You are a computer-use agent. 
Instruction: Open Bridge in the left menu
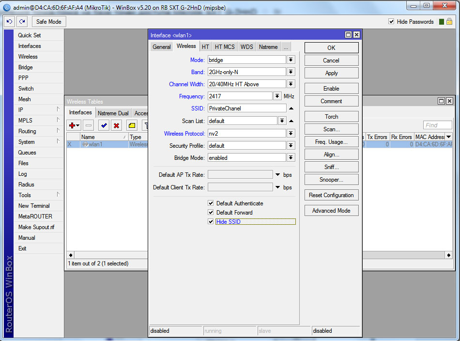26,67
